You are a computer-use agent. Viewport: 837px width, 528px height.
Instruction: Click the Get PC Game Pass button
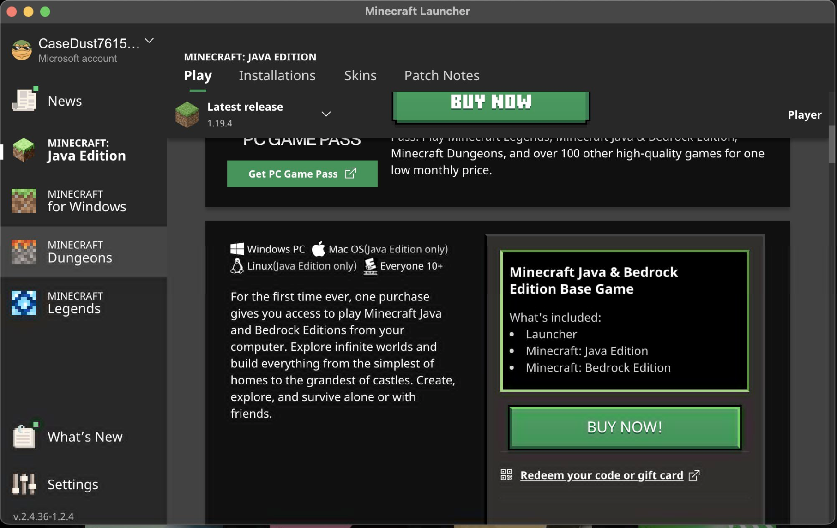click(302, 174)
